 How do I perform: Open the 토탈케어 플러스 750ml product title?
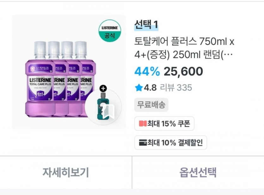click(x=184, y=42)
